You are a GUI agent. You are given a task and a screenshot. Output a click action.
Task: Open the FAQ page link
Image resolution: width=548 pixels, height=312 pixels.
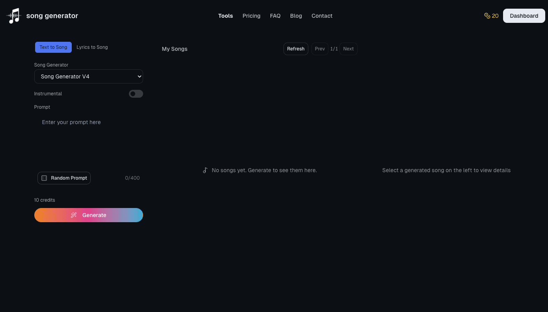coord(275,16)
